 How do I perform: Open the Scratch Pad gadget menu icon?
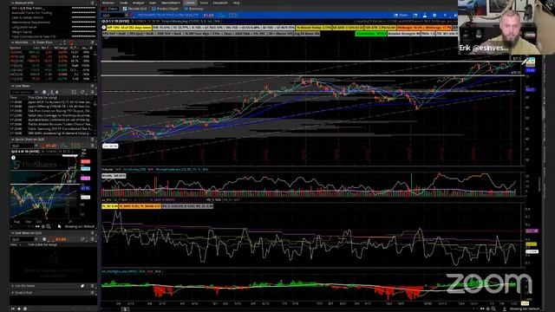93,293
